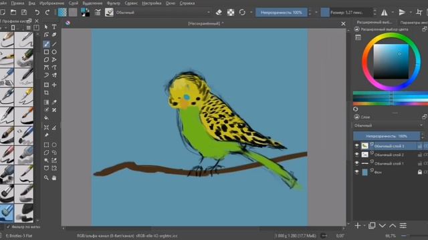Screen dimensions: 428x240
Task: Select the Text tool
Action: (54, 27)
